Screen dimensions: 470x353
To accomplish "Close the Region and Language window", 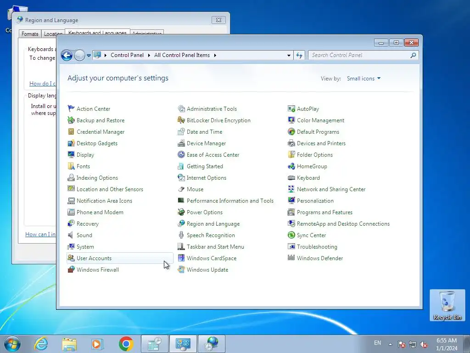I will 218,20.
